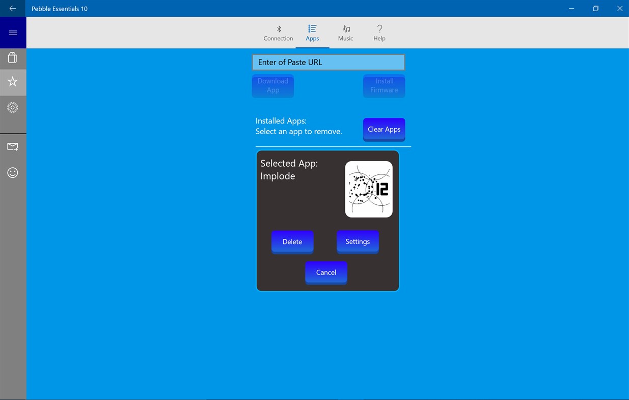629x400 pixels.
Task: Open Settings for the Implode app
Action: [358, 241]
